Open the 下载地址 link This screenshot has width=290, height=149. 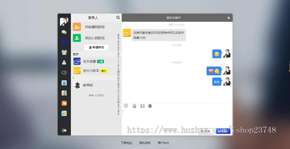[127, 143]
